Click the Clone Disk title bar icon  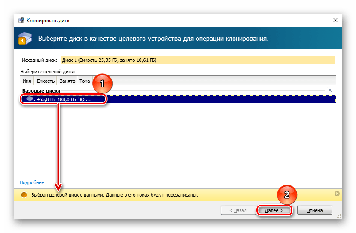[x=21, y=20]
